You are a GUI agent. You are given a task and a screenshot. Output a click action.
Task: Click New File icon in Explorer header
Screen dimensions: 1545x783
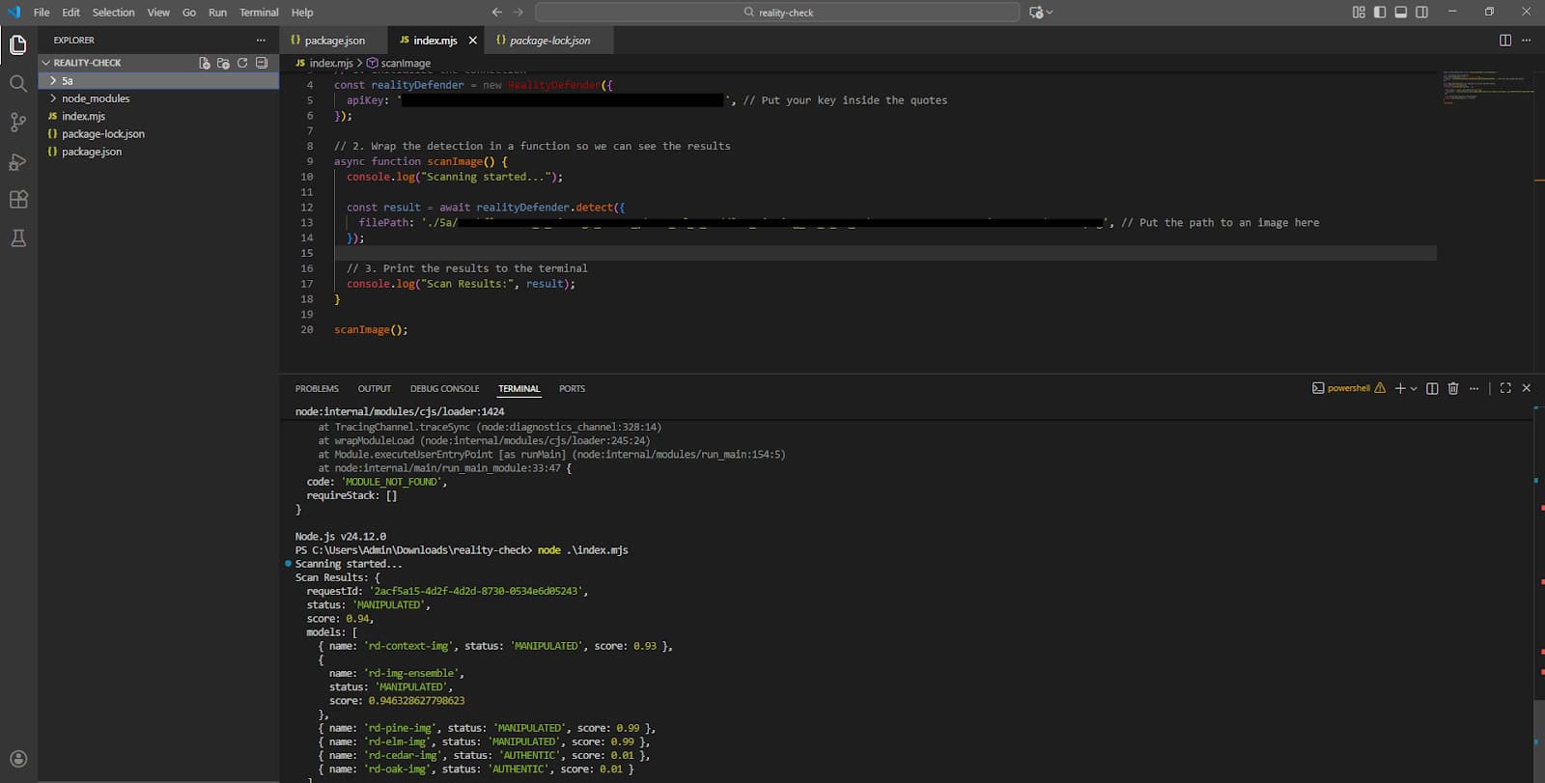pos(205,63)
